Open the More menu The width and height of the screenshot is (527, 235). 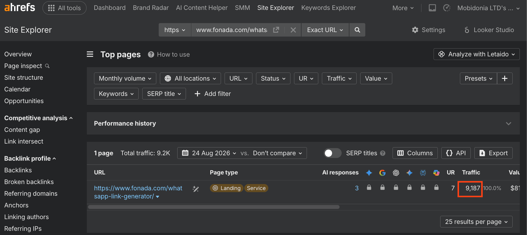tap(403, 8)
